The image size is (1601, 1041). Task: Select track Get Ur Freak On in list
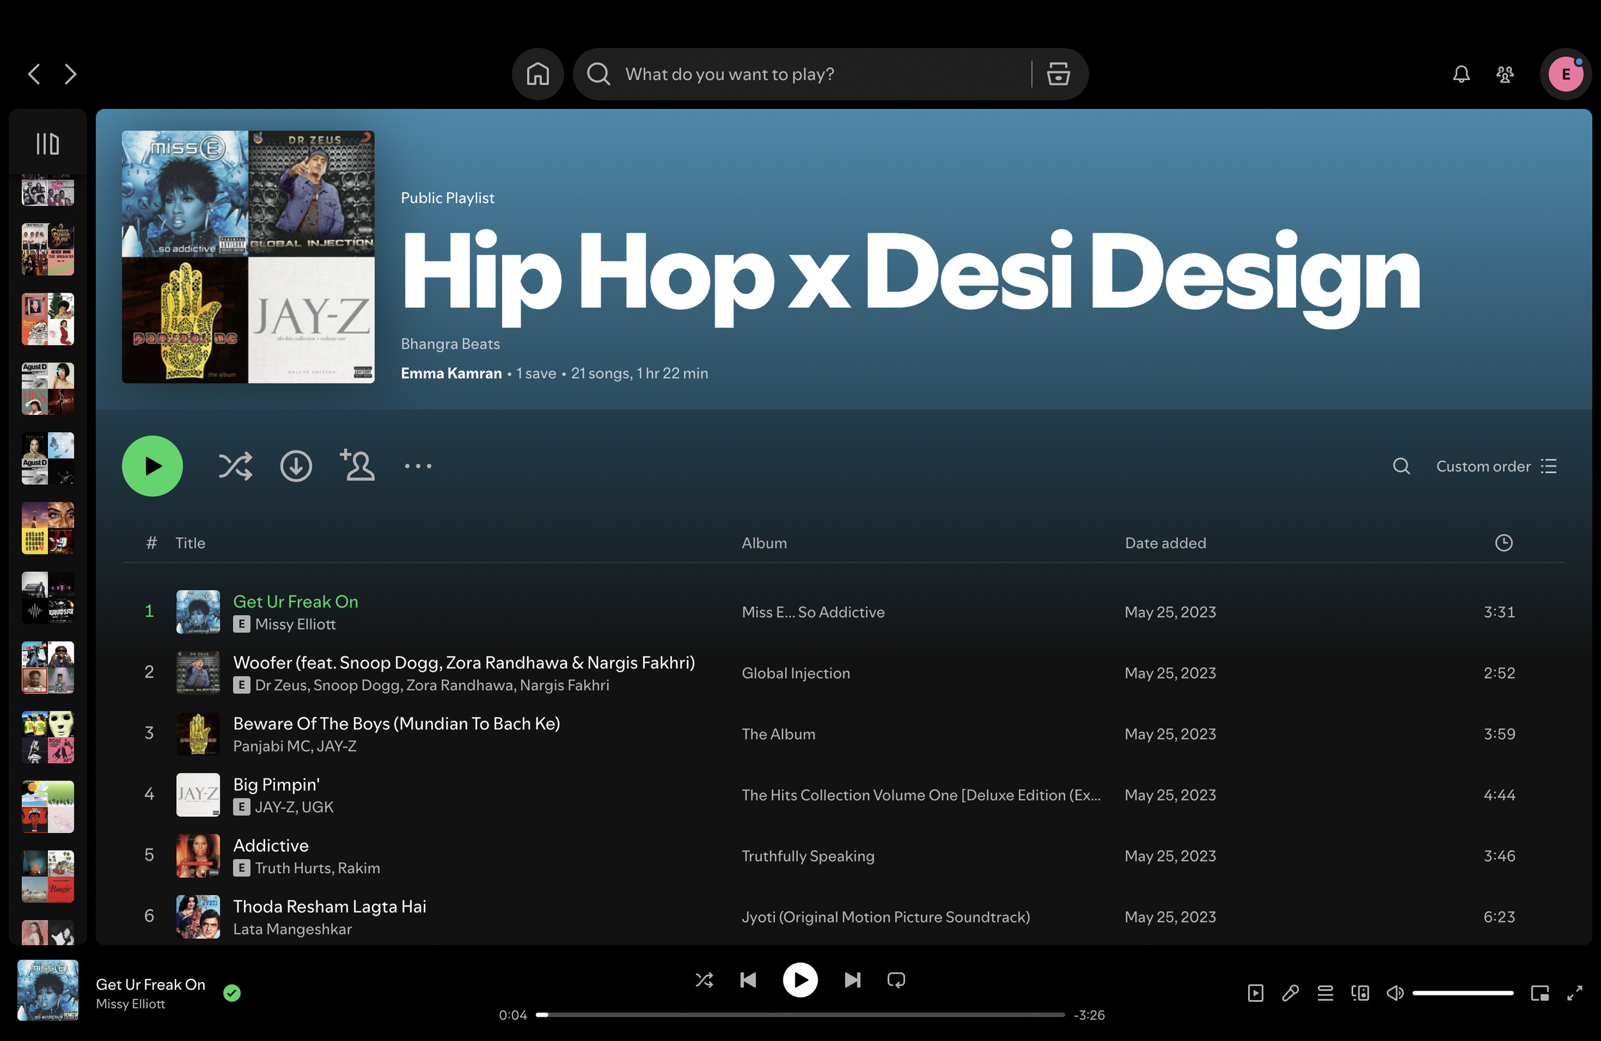295,602
